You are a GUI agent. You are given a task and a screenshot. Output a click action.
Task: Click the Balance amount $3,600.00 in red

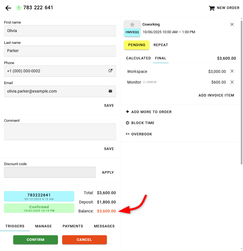click(x=106, y=211)
